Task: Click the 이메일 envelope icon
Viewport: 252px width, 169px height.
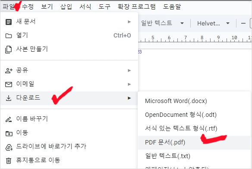Action: pyautogui.click(x=9, y=84)
